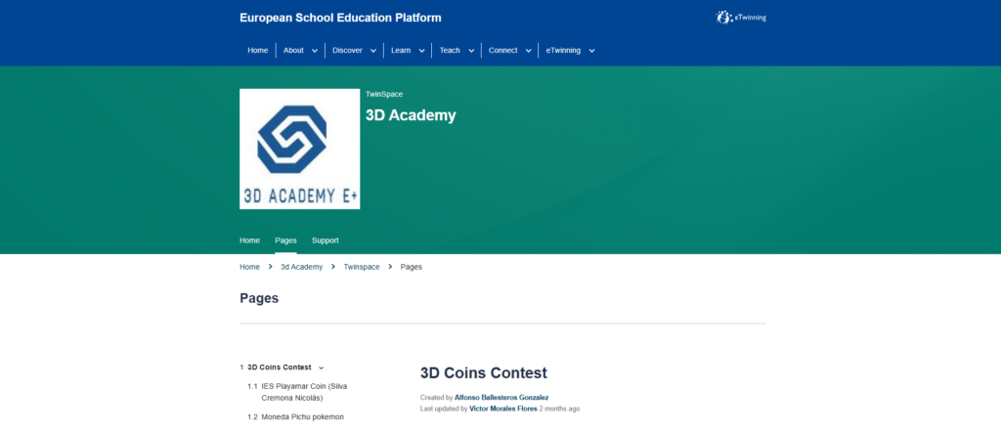The width and height of the screenshot is (1001, 430).
Task: Go to Home in the top navigation
Action: [x=257, y=51]
